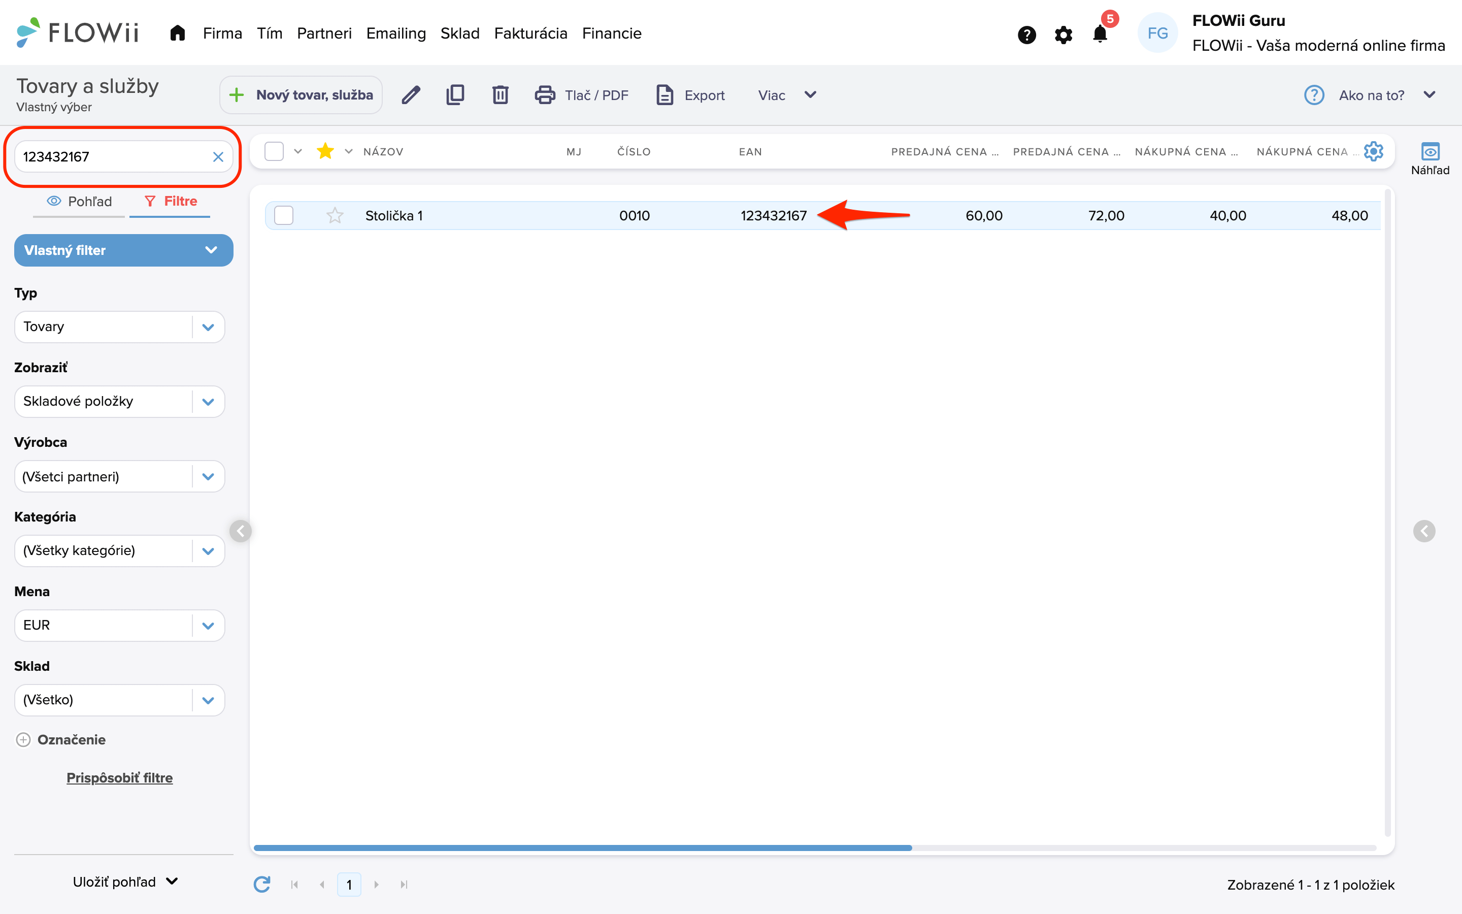Open the help question mark icon

coord(1026,35)
